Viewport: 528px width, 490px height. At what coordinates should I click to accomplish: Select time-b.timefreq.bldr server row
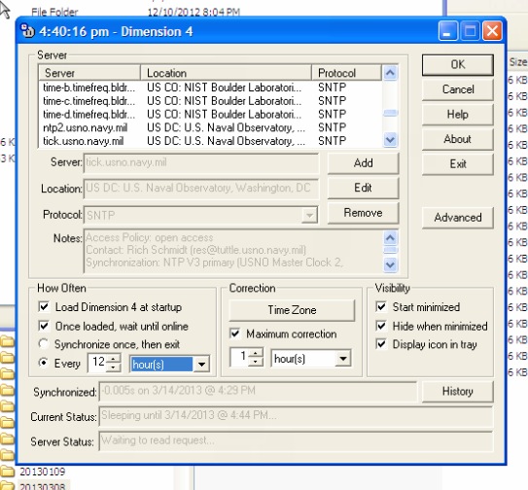click(210, 87)
